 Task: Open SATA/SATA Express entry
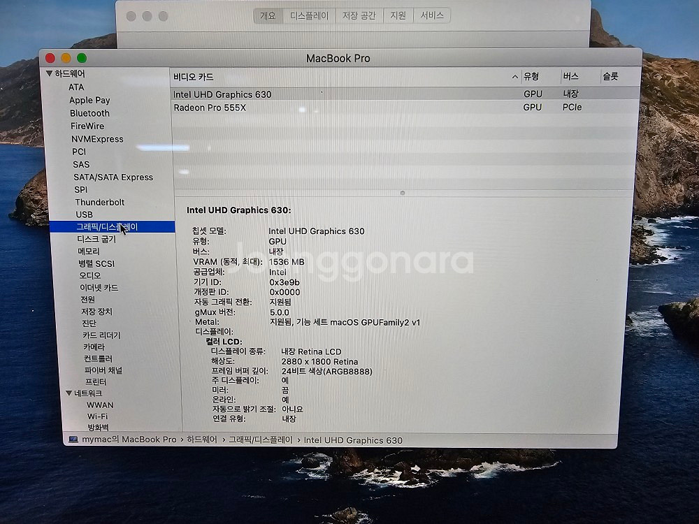click(113, 177)
